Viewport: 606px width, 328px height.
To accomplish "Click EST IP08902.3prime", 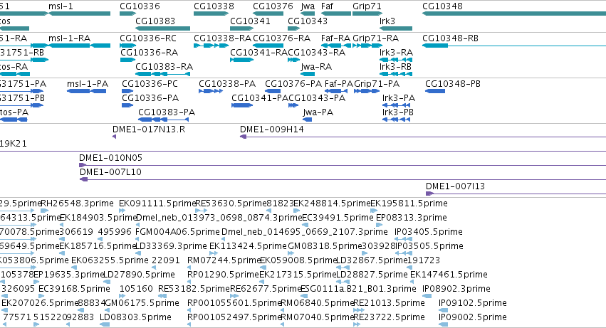I will pyautogui.click(x=427, y=296).
